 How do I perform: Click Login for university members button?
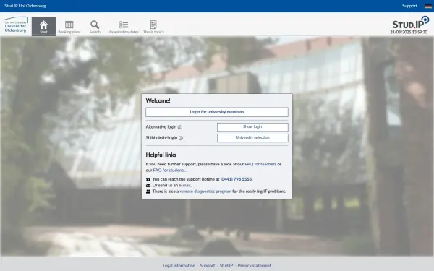click(x=217, y=112)
